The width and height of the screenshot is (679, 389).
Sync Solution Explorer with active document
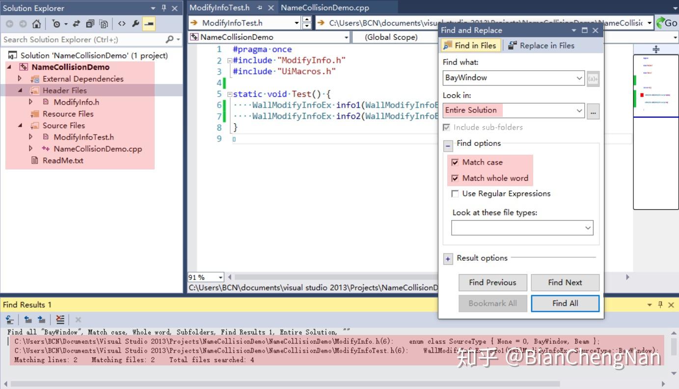76,23
